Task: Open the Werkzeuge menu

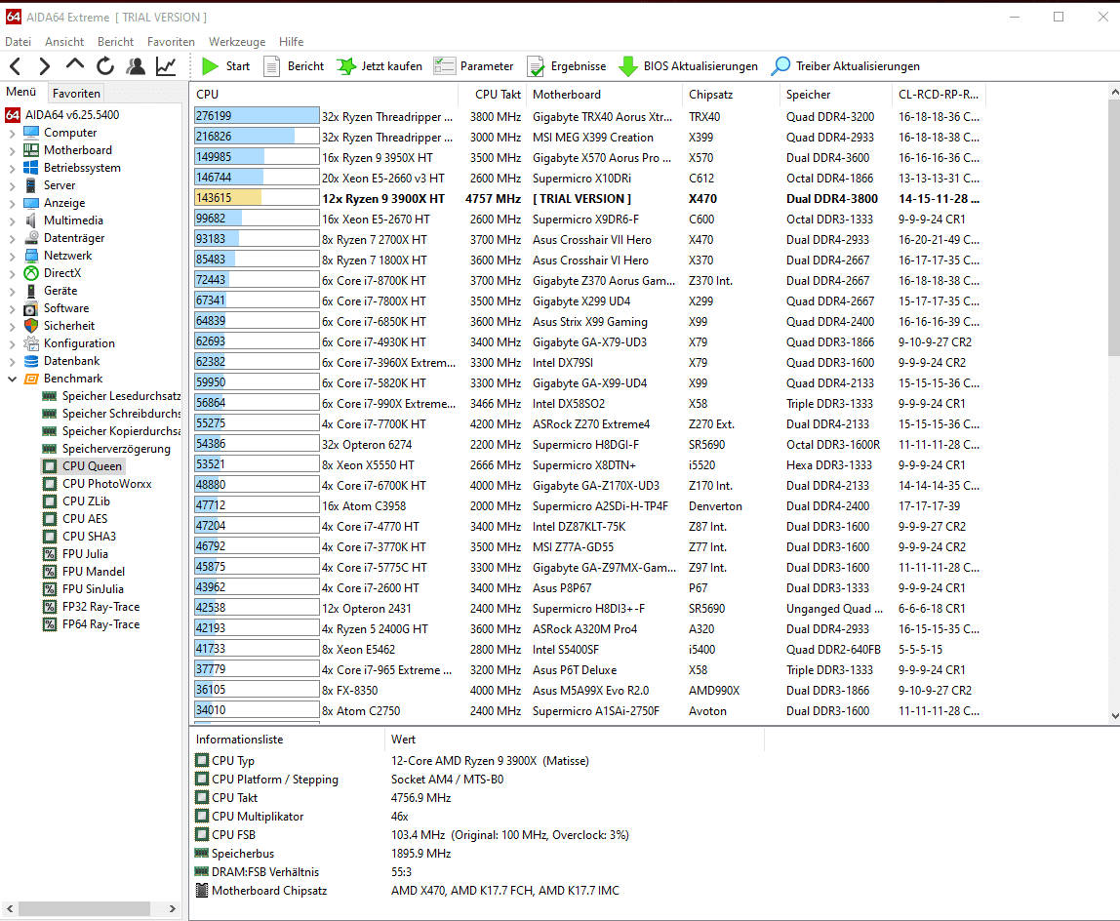Action: [x=236, y=41]
